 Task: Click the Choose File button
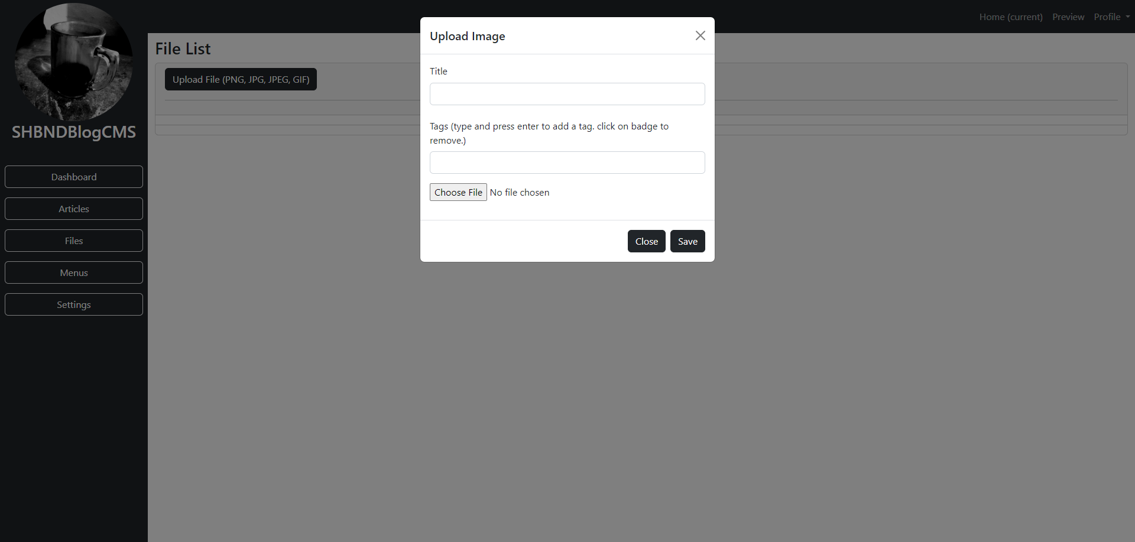(458, 192)
